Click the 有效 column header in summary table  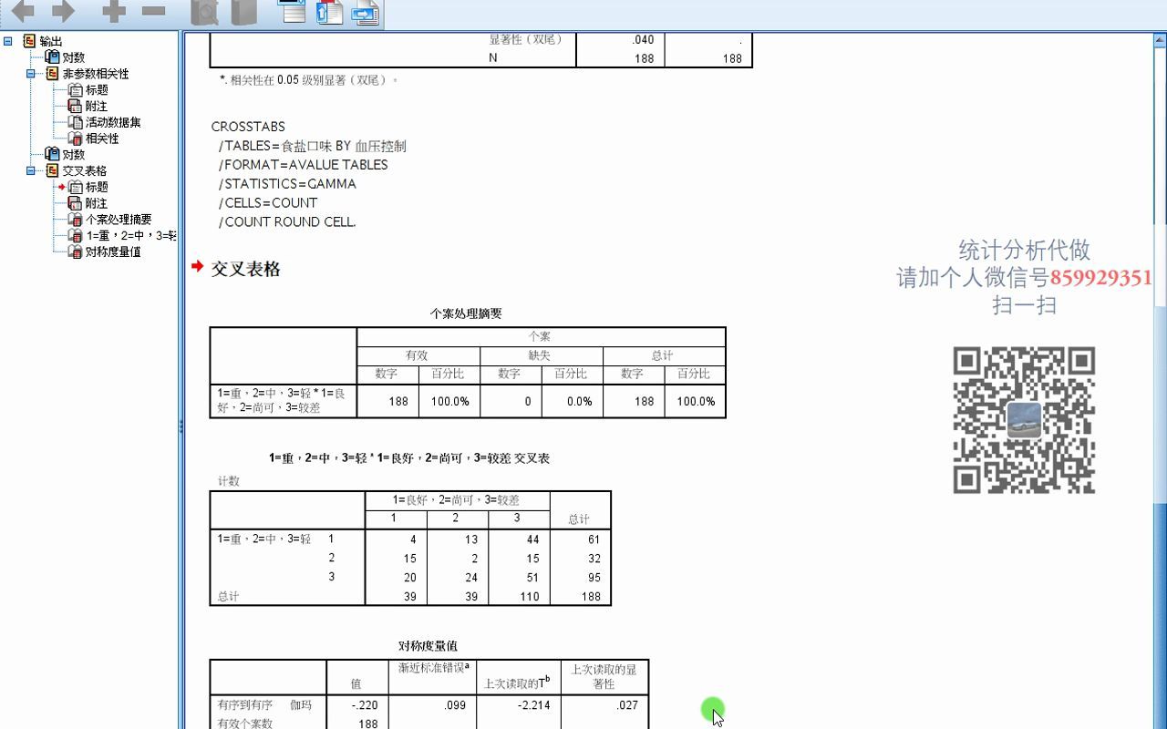point(418,355)
